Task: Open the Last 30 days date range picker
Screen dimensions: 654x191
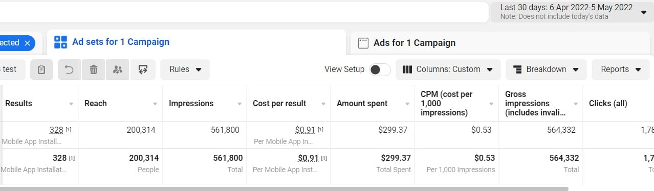Action: pos(572,12)
